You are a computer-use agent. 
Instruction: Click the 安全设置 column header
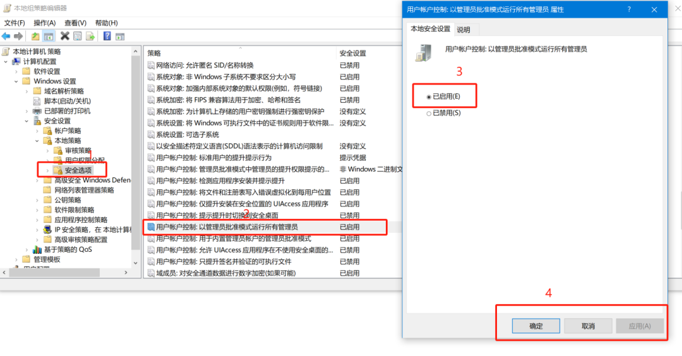(x=352, y=53)
